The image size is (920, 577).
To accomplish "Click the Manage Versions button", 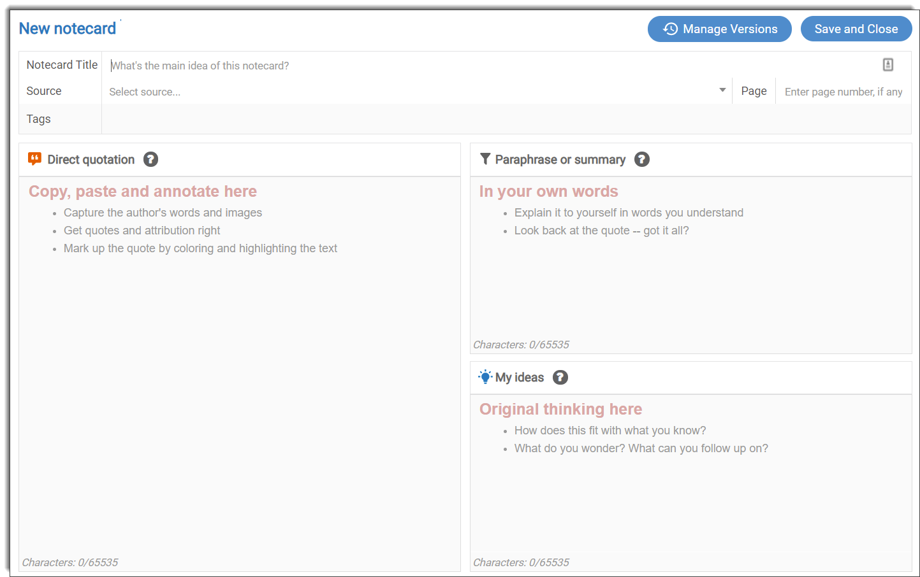I will coord(719,29).
